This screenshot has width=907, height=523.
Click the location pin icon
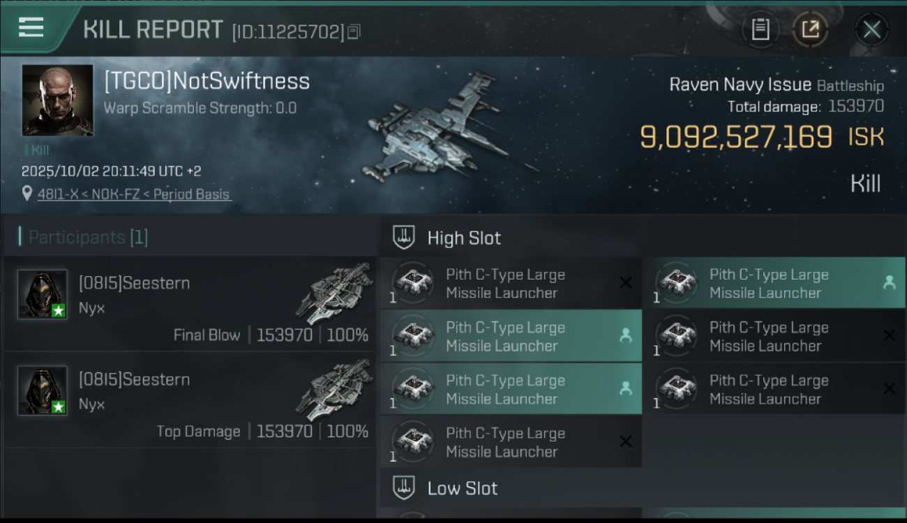[26, 195]
